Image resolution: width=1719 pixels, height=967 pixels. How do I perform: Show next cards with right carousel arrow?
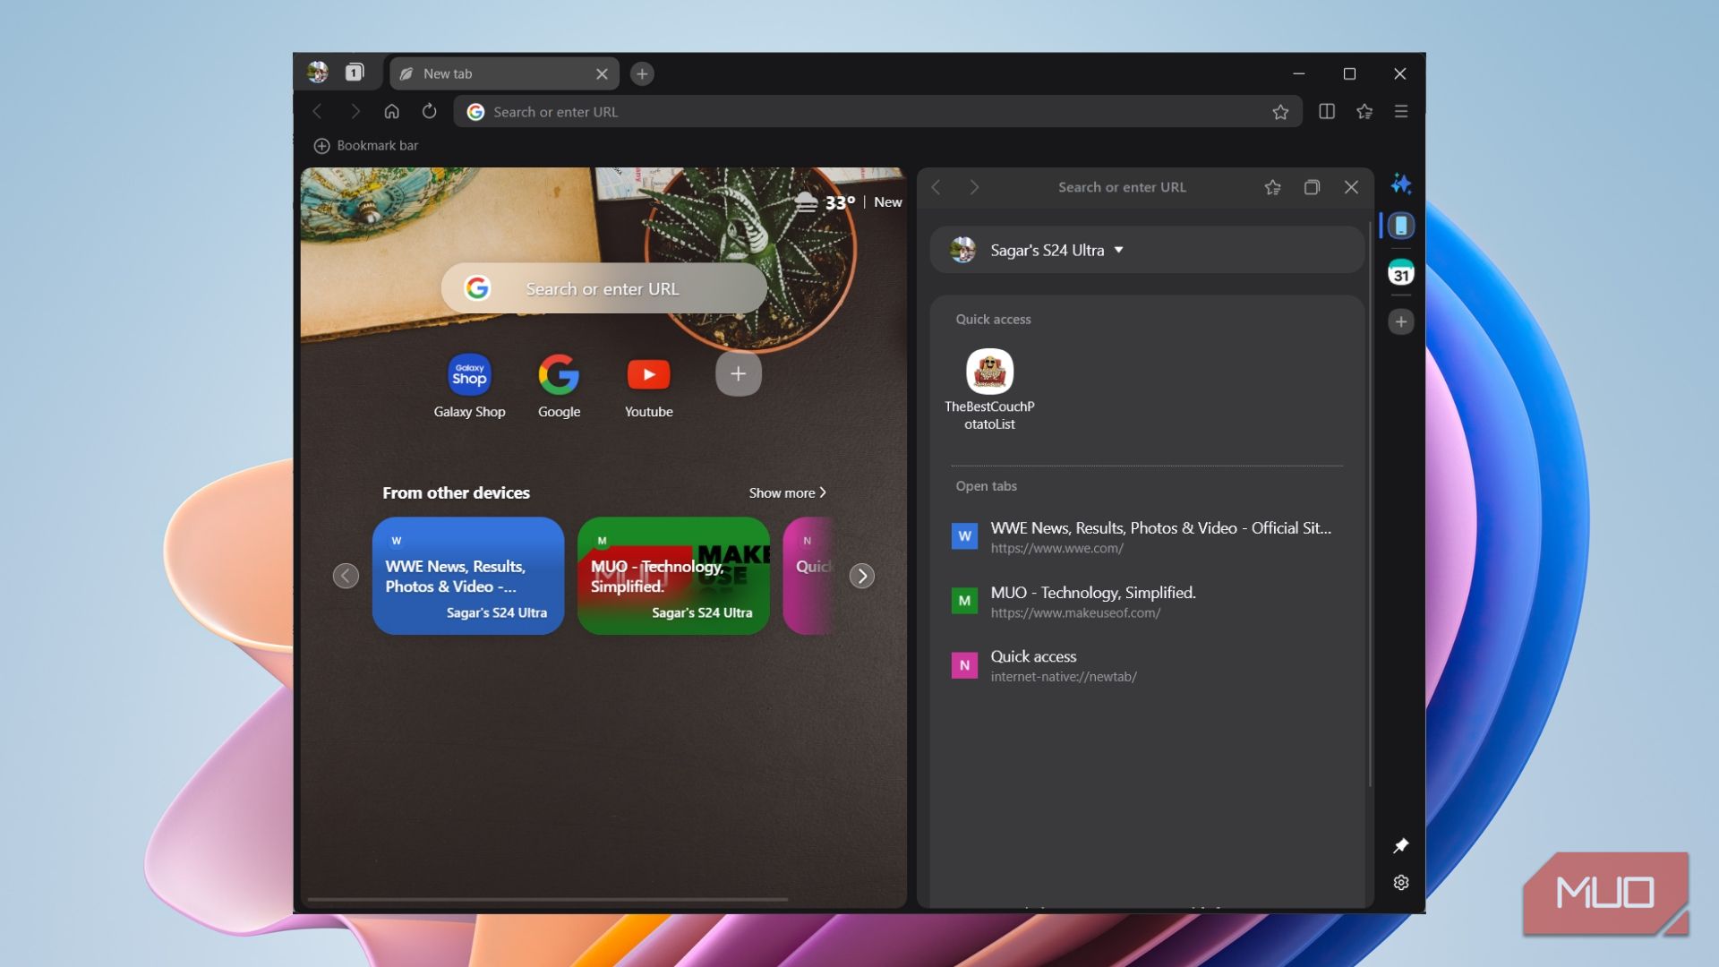tap(861, 576)
